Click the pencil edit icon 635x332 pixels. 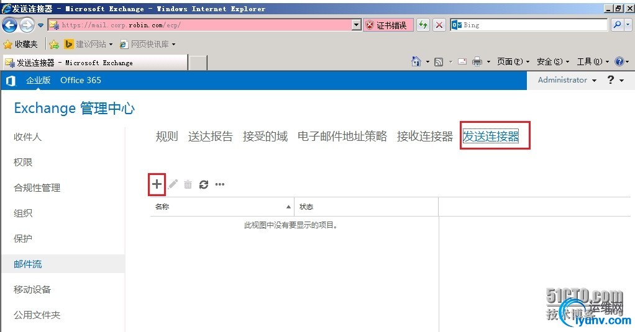[x=173, y=184]
